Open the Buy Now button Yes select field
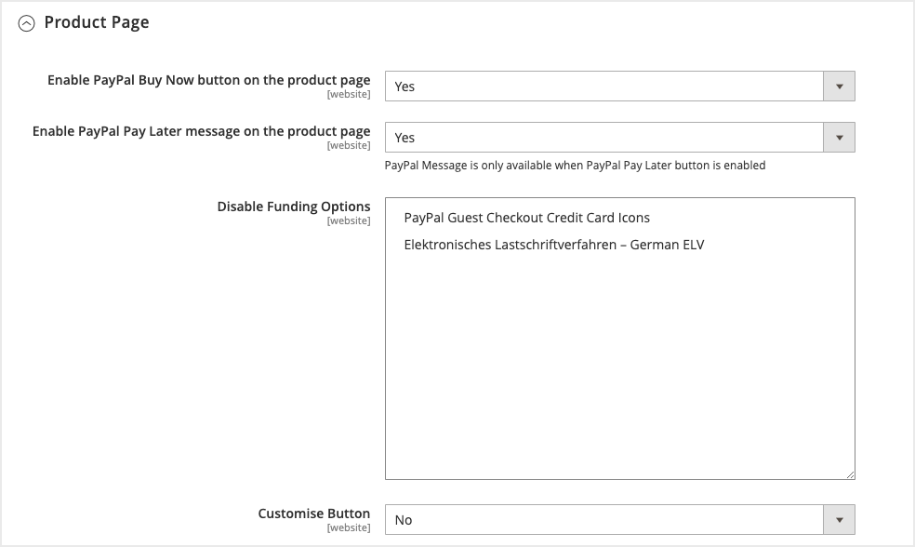 pos(604,87)
